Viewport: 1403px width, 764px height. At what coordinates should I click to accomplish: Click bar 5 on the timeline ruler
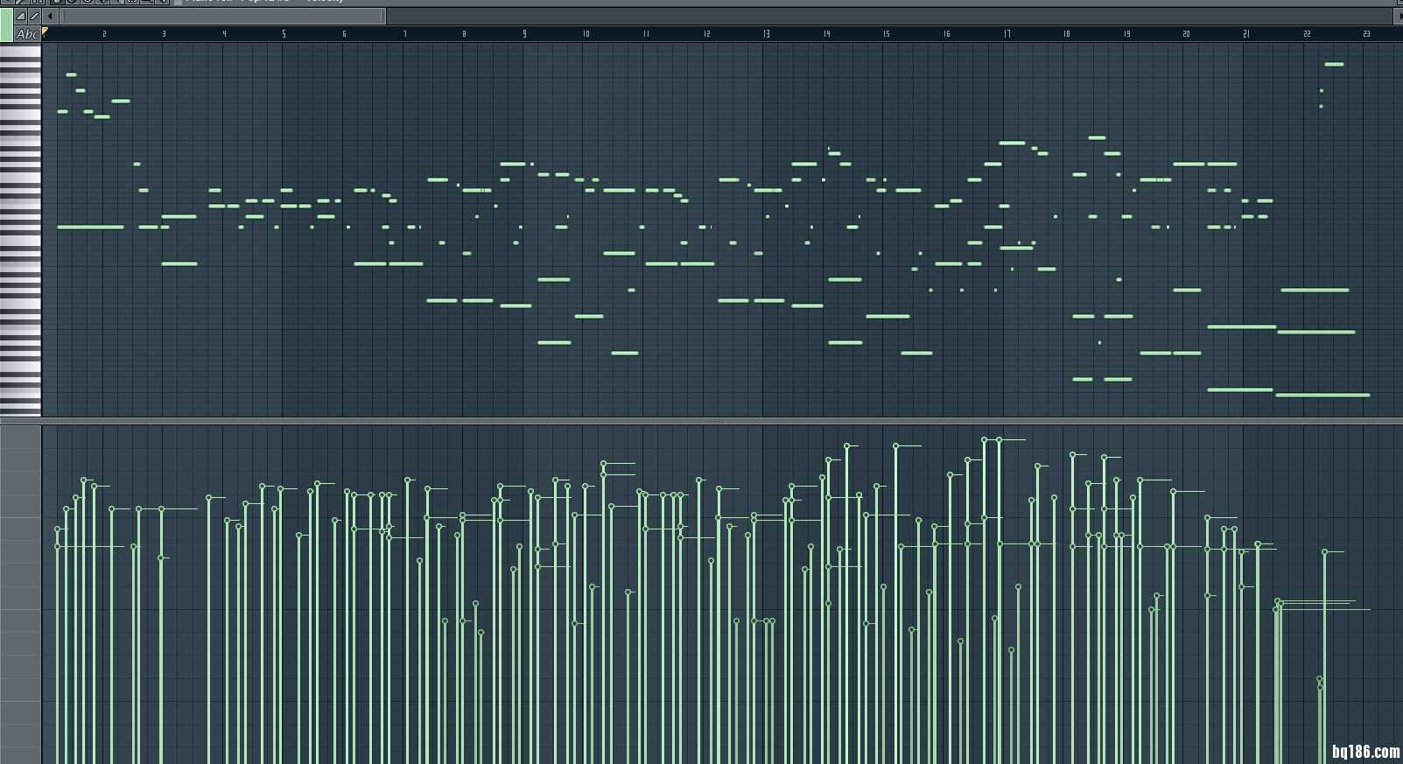(x=284, y=34)
